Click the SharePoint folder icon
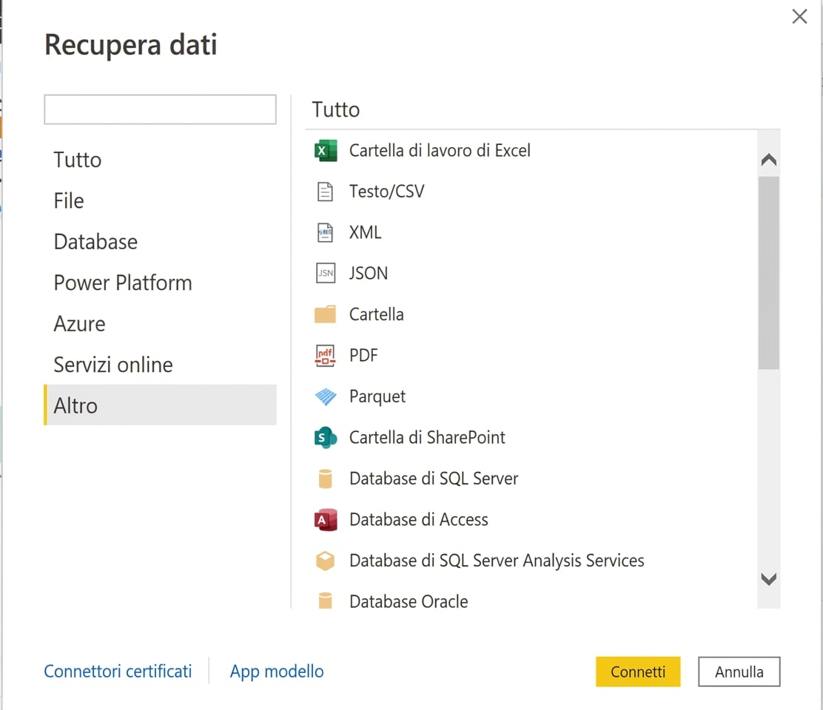The height and width of the screenshot is (710, 823). [326, 437]
